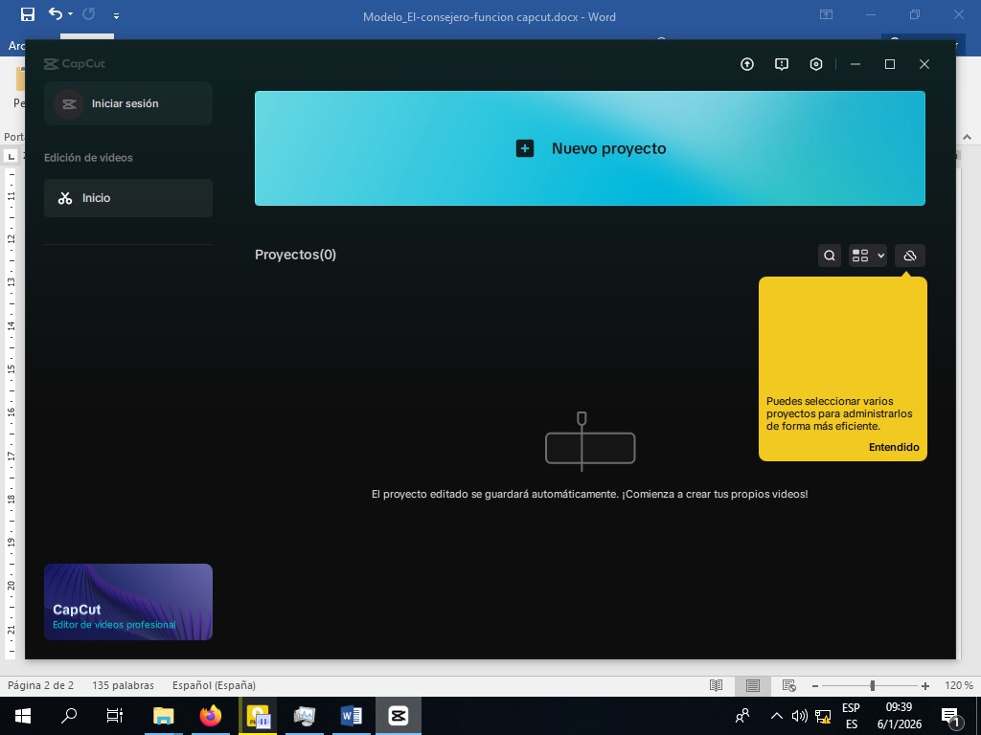Click the ESP ES language indicator
The height and width of the screenshot is (735, 981).
tap(851, 716)
